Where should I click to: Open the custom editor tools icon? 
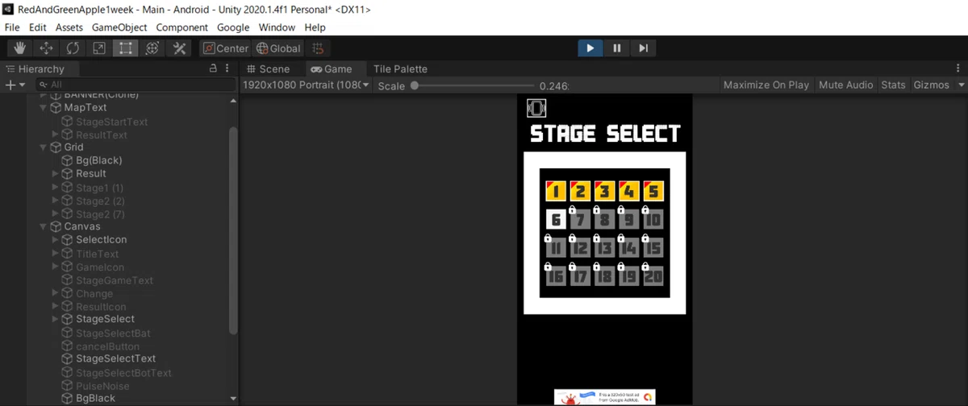(177, 48)
